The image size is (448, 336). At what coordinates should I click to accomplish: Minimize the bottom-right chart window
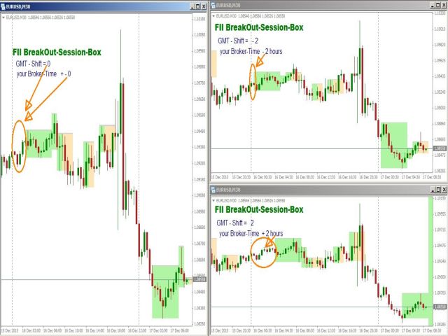pos(433,190)
